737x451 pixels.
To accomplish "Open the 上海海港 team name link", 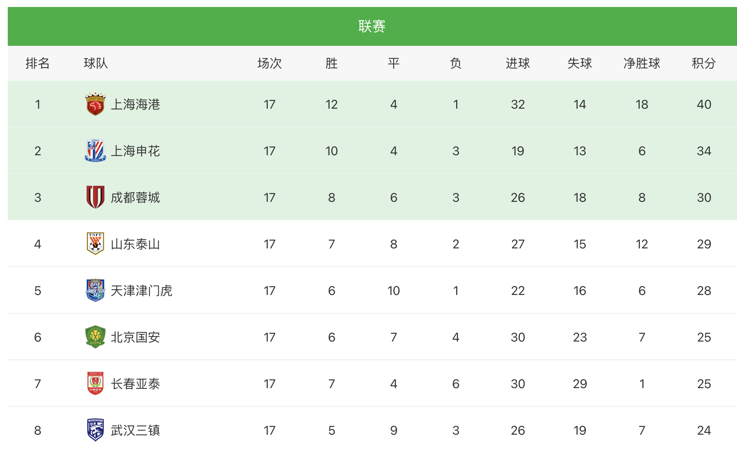I will 135,104.
